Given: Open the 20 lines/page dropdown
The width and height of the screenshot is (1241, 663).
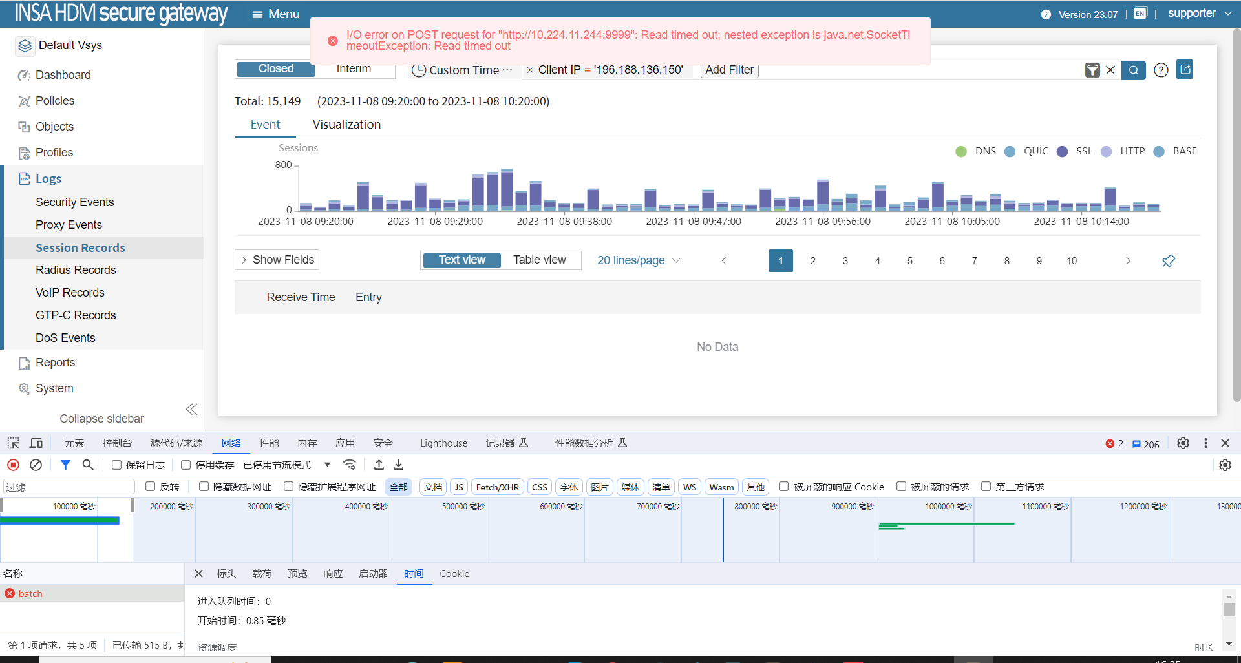Looking at the screenshot, I should pyautogui.click(x=638, y=260).
